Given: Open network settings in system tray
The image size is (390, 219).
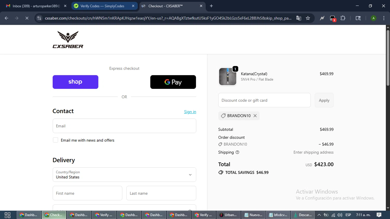Looking at the screenshot, I should coord(333,215).
